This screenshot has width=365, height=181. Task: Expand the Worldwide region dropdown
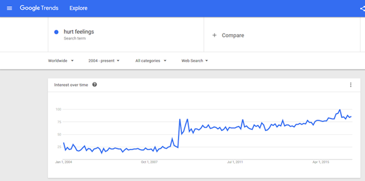pyautogui.click(x=61, y=61)
